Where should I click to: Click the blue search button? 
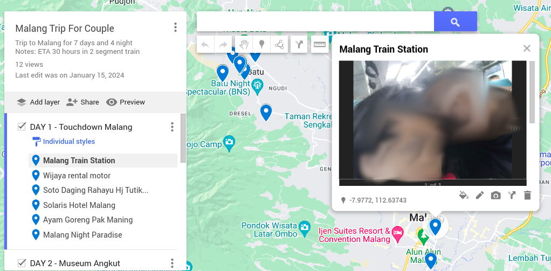[x=456, y=22]
